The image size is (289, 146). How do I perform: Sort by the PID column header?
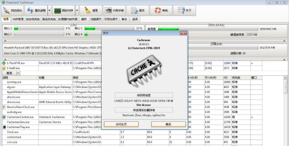(x=227, y=78)
